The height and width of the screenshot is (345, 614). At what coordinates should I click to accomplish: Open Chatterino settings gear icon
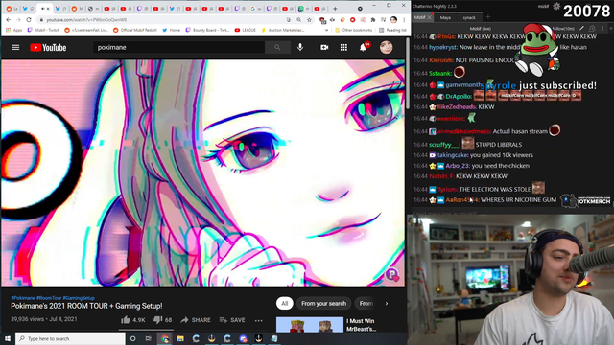(556, 6)
